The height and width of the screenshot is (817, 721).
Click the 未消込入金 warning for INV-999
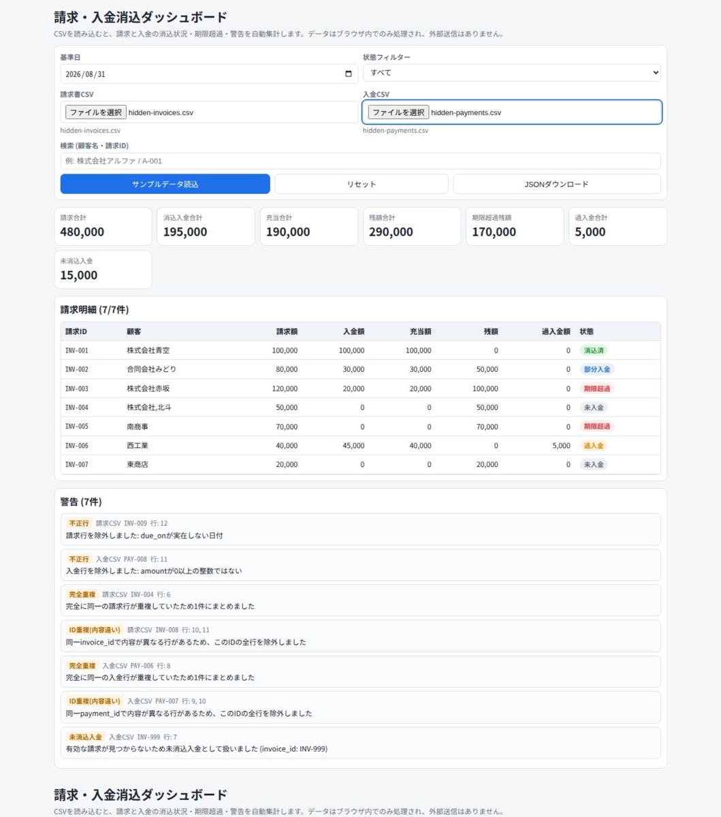tap(360, 743)
